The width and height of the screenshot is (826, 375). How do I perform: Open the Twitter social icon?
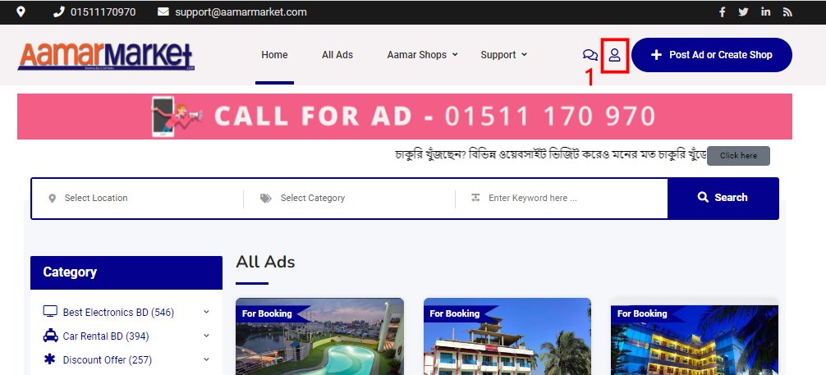(743, 11)
